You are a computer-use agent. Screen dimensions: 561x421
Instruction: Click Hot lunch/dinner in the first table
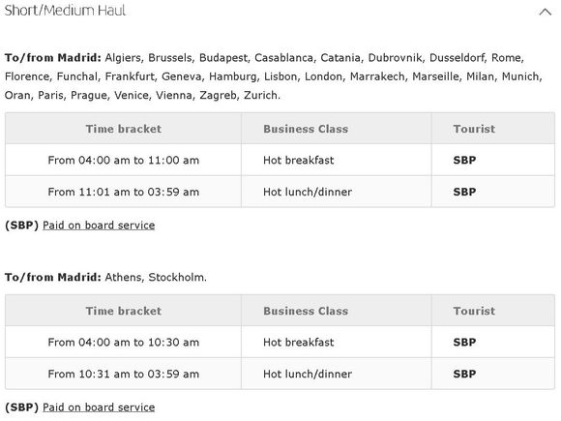308,192
